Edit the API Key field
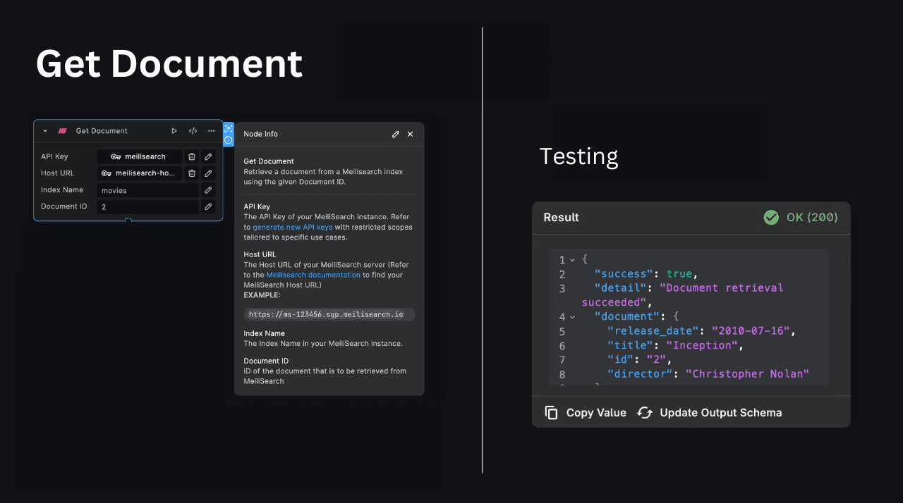The height and width of the screenshot is (503, 903). point(208,156)
